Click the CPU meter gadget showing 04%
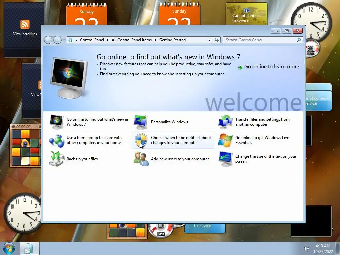Viewport: 340px width, 255px height. click(161, 231)
